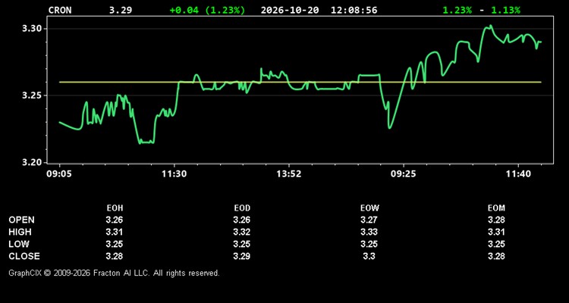This screenshot has width=569, height=303.
Task: Click the 11:30 time axis label
Action: (x=174, y=174)
